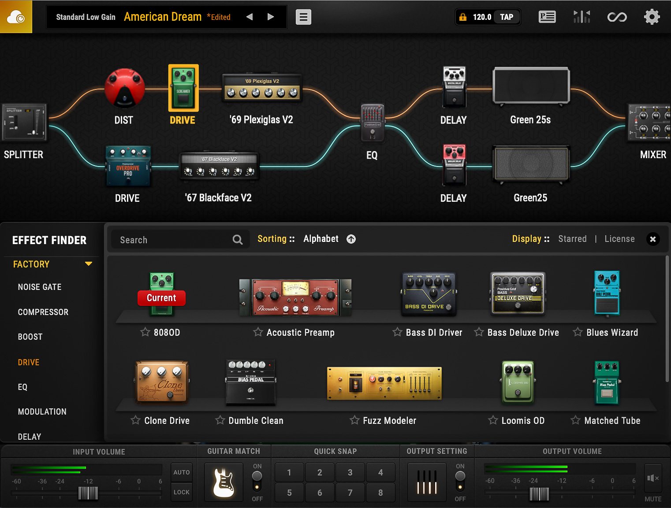Star the Acoustic Preamp
The height and width of the screenshot is (508, 671).
pos(258,332)
